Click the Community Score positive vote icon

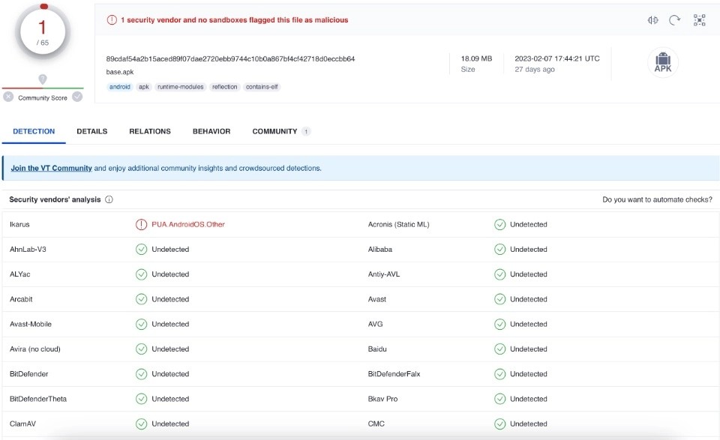tap(77, 97)
